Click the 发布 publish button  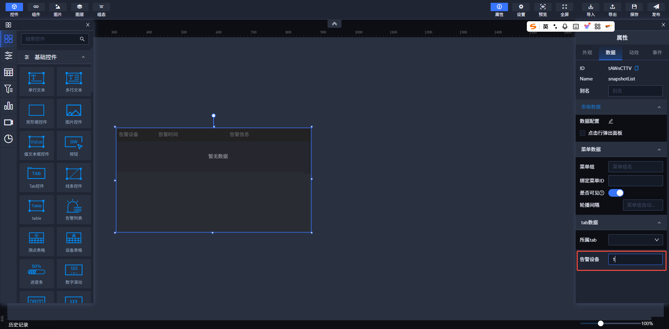point(656,9)
